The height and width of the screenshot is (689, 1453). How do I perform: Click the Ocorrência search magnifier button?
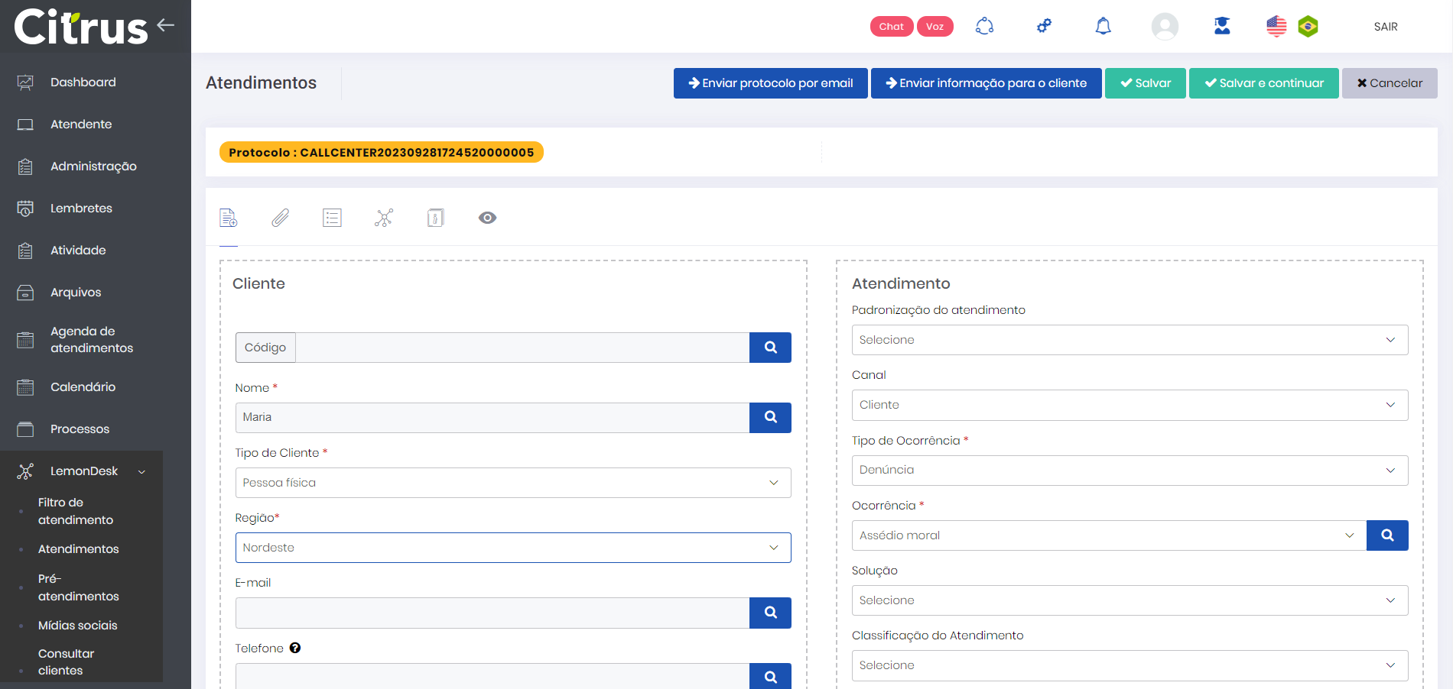pyautogui.click(x=1386, y=535)
